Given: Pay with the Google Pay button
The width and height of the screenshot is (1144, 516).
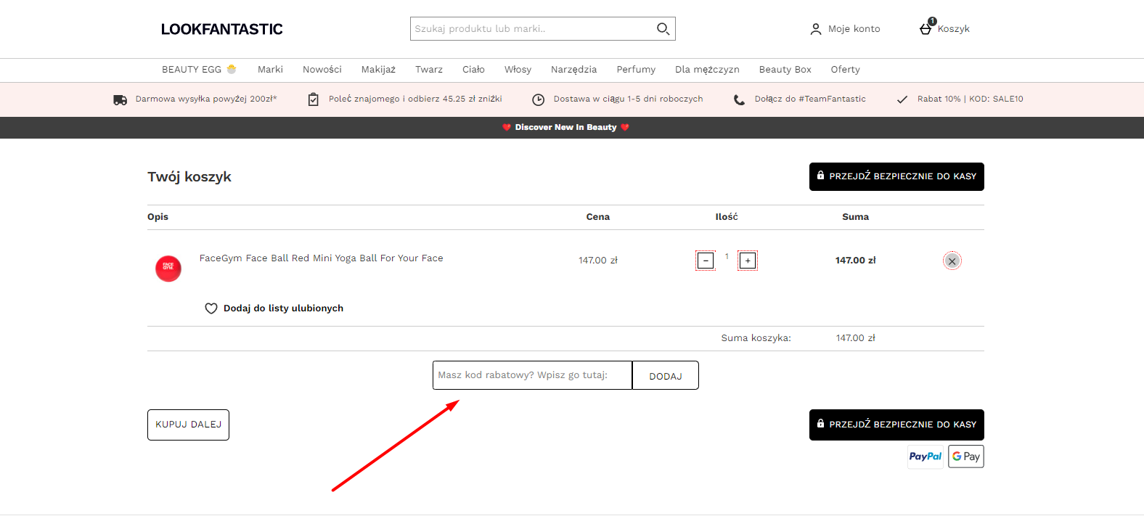Looking at the screenshot, I should click(x=966, y=456).
